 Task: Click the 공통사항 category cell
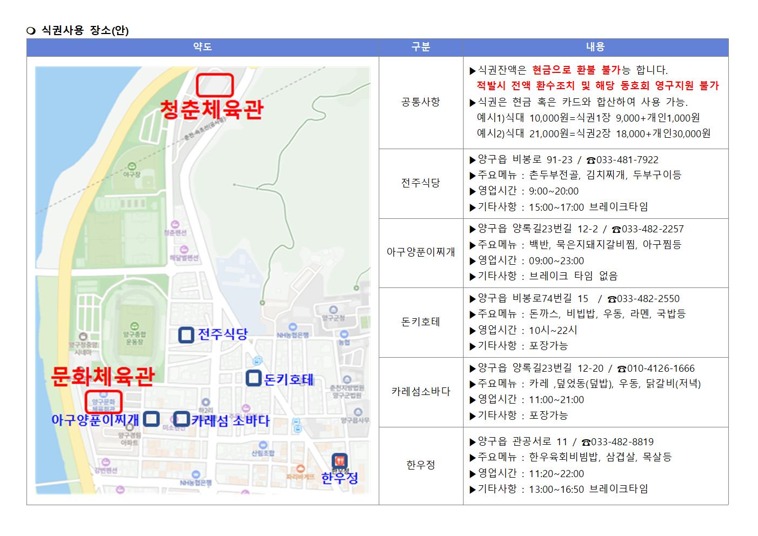[420, 102]
